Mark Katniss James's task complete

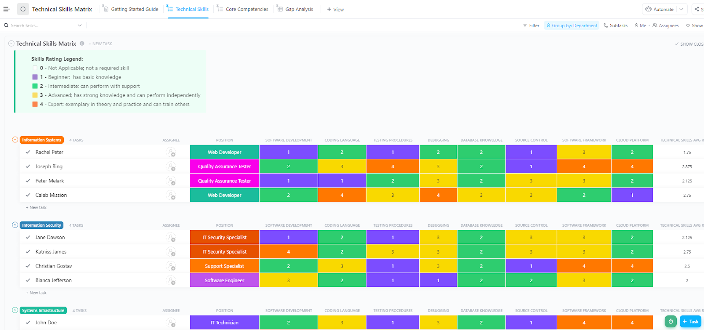click(x=28, y=252)
